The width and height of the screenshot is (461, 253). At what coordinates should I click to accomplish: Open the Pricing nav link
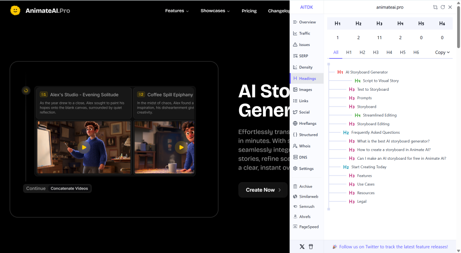pos(249,11)
